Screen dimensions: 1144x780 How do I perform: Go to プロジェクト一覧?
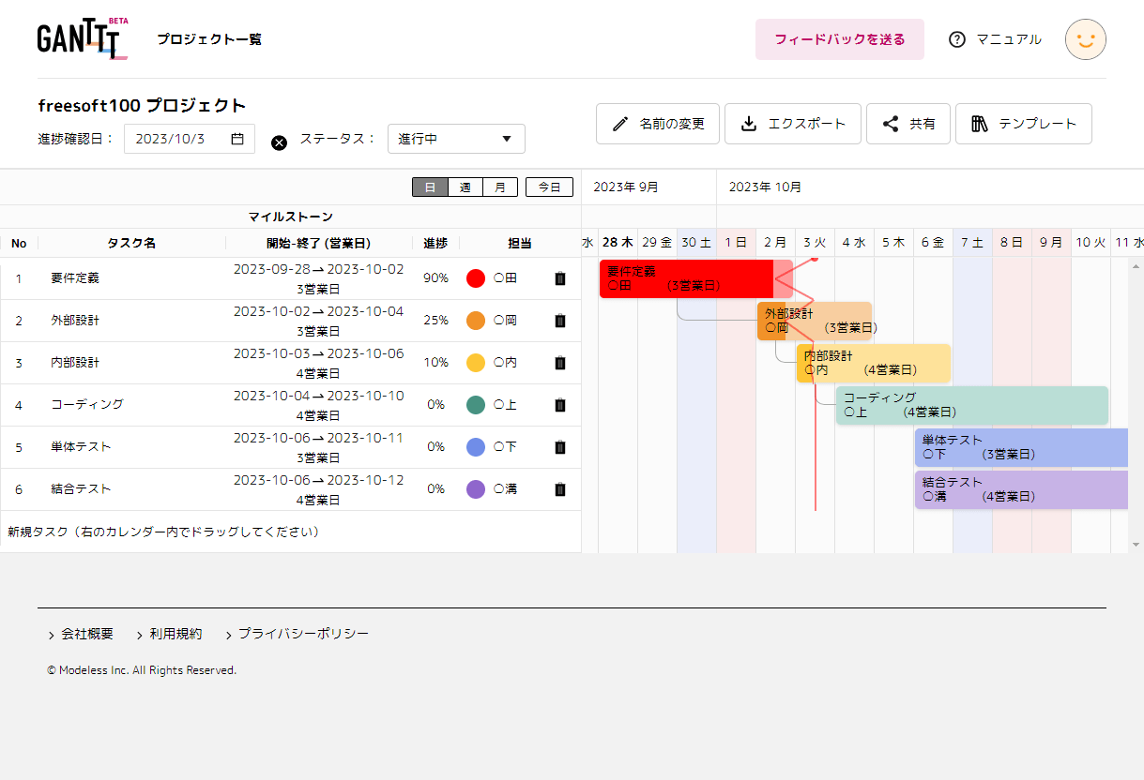209,39
